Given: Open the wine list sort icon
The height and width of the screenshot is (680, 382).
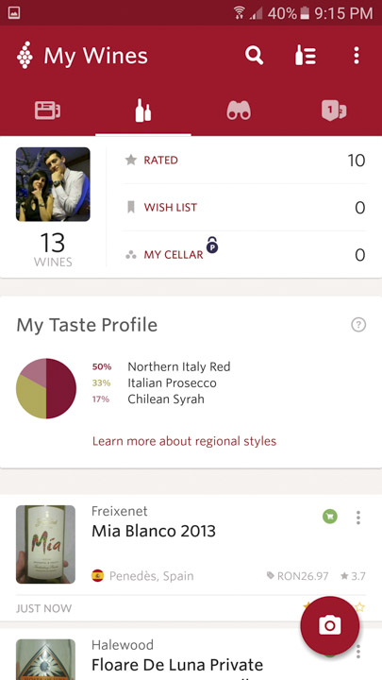Looking at the screenshot, I should click(306, 56).
